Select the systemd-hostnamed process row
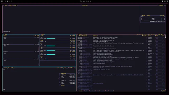The height and width of the screenshot is (95, 169). pyautogui.click(x=121, y=46)
